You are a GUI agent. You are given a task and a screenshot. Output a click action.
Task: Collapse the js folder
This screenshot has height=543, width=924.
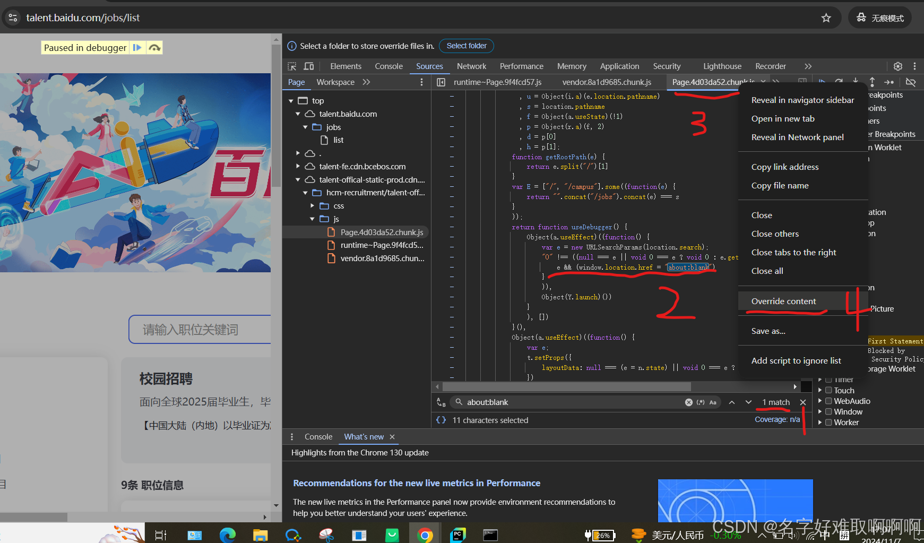(312, 219)
